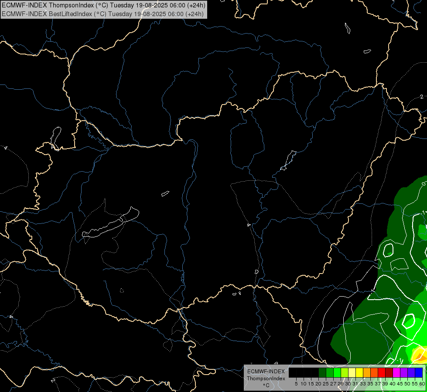This screenshot has height=392, width=427.
Task: Select the medium green 25–27 legend swatch
Action: (330, 372)
